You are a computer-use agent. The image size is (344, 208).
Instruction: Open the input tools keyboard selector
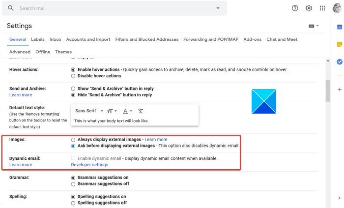pos(314,26)
